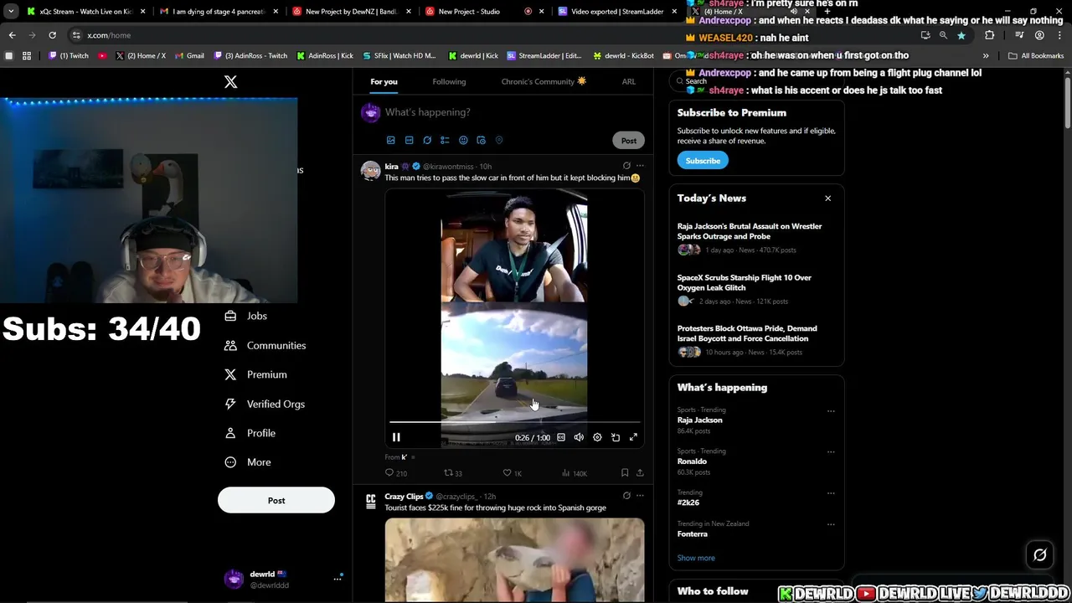Open Profile in sidebar
This screenshot has width=1072, height=603.
click(x=250, y=433)
